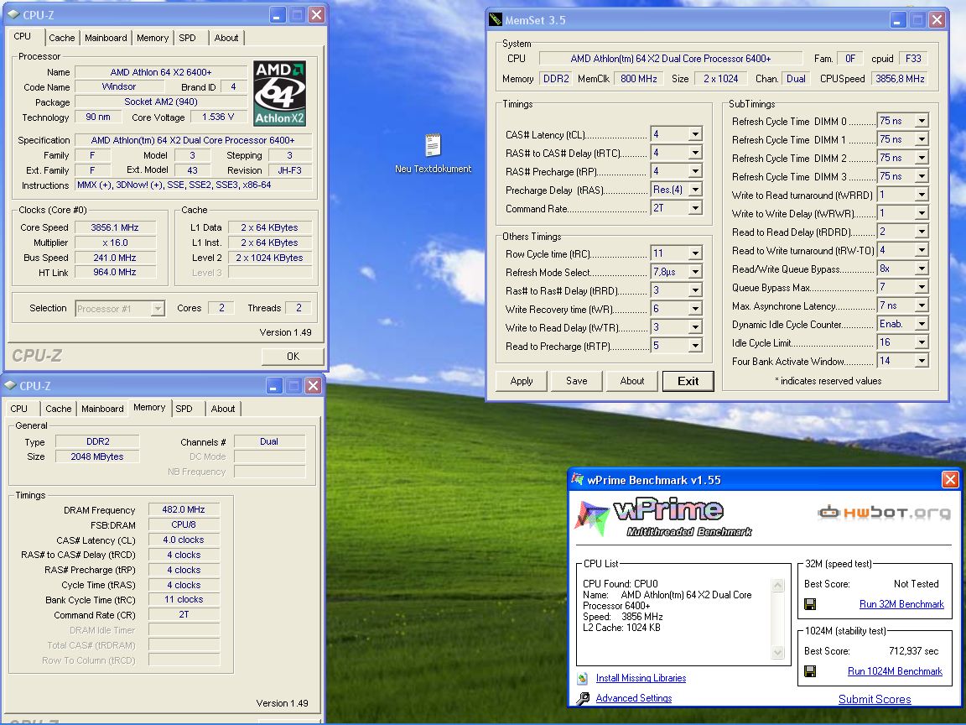Viewport: 966px width, 725px height.
Task: Click the hwbot.org logo in wPrime
Action: pos(884,513)
